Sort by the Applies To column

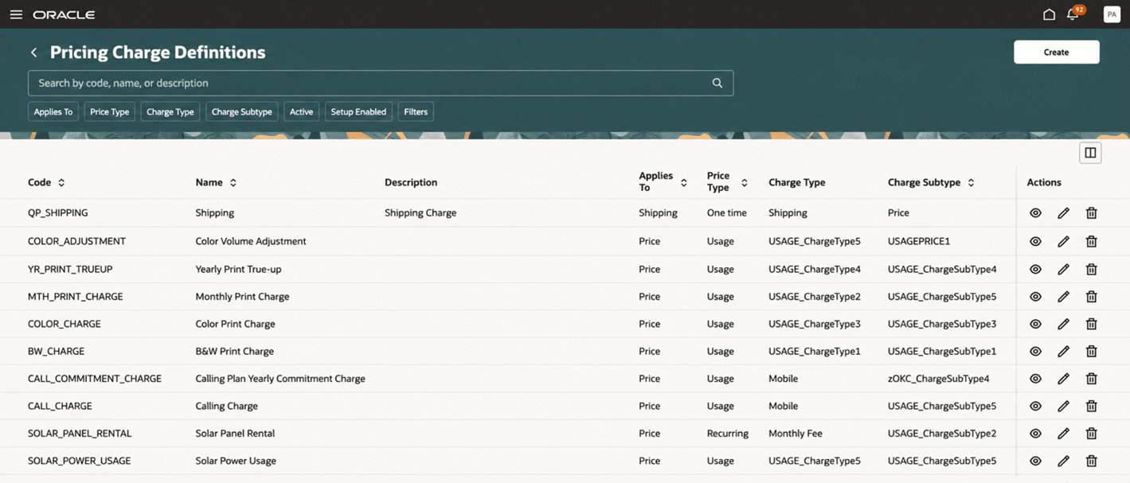683,183
